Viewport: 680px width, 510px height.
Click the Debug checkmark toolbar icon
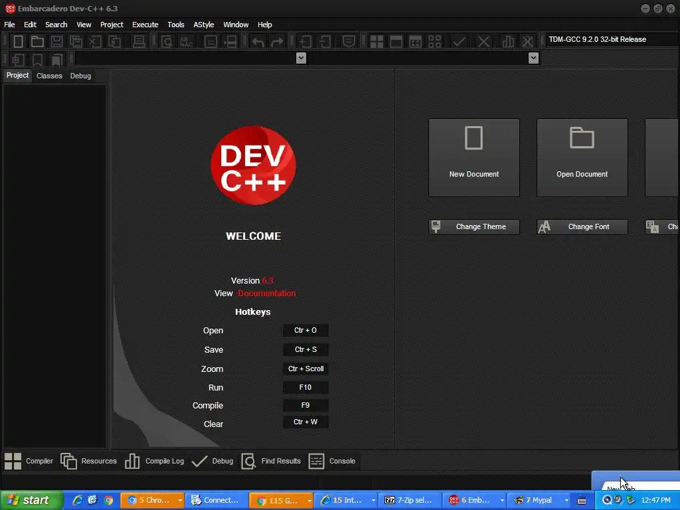[459, 42]
